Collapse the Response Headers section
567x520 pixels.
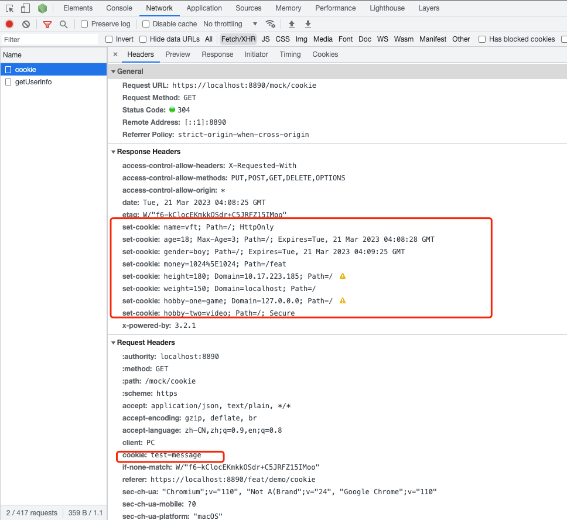114,152
